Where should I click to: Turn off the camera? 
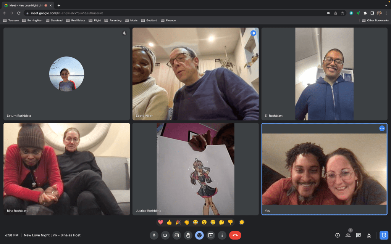165,235
